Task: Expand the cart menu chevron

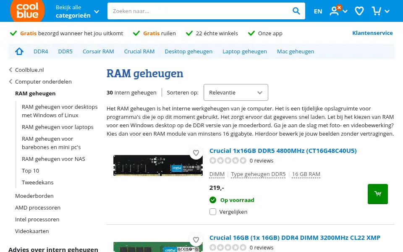Action: click(387, 11)
